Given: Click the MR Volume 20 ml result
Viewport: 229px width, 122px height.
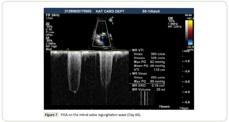Looking at the screenshot, I should coord(148,90).
